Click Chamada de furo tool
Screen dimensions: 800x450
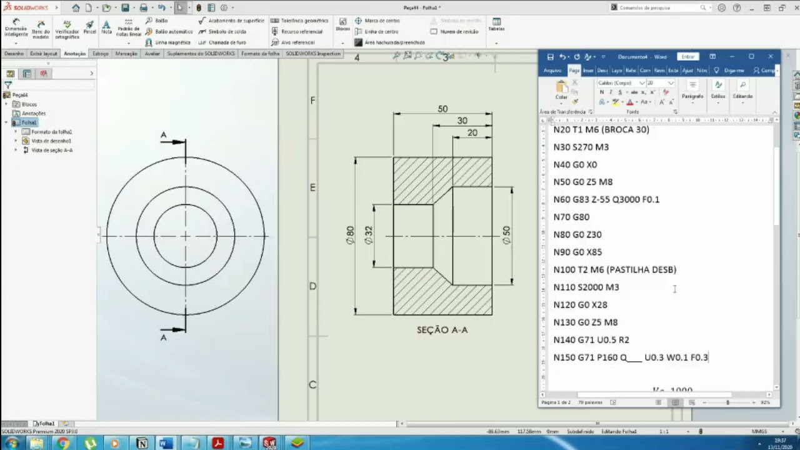point(222,42)
